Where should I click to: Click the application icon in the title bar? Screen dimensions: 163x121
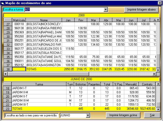point(3,3)
